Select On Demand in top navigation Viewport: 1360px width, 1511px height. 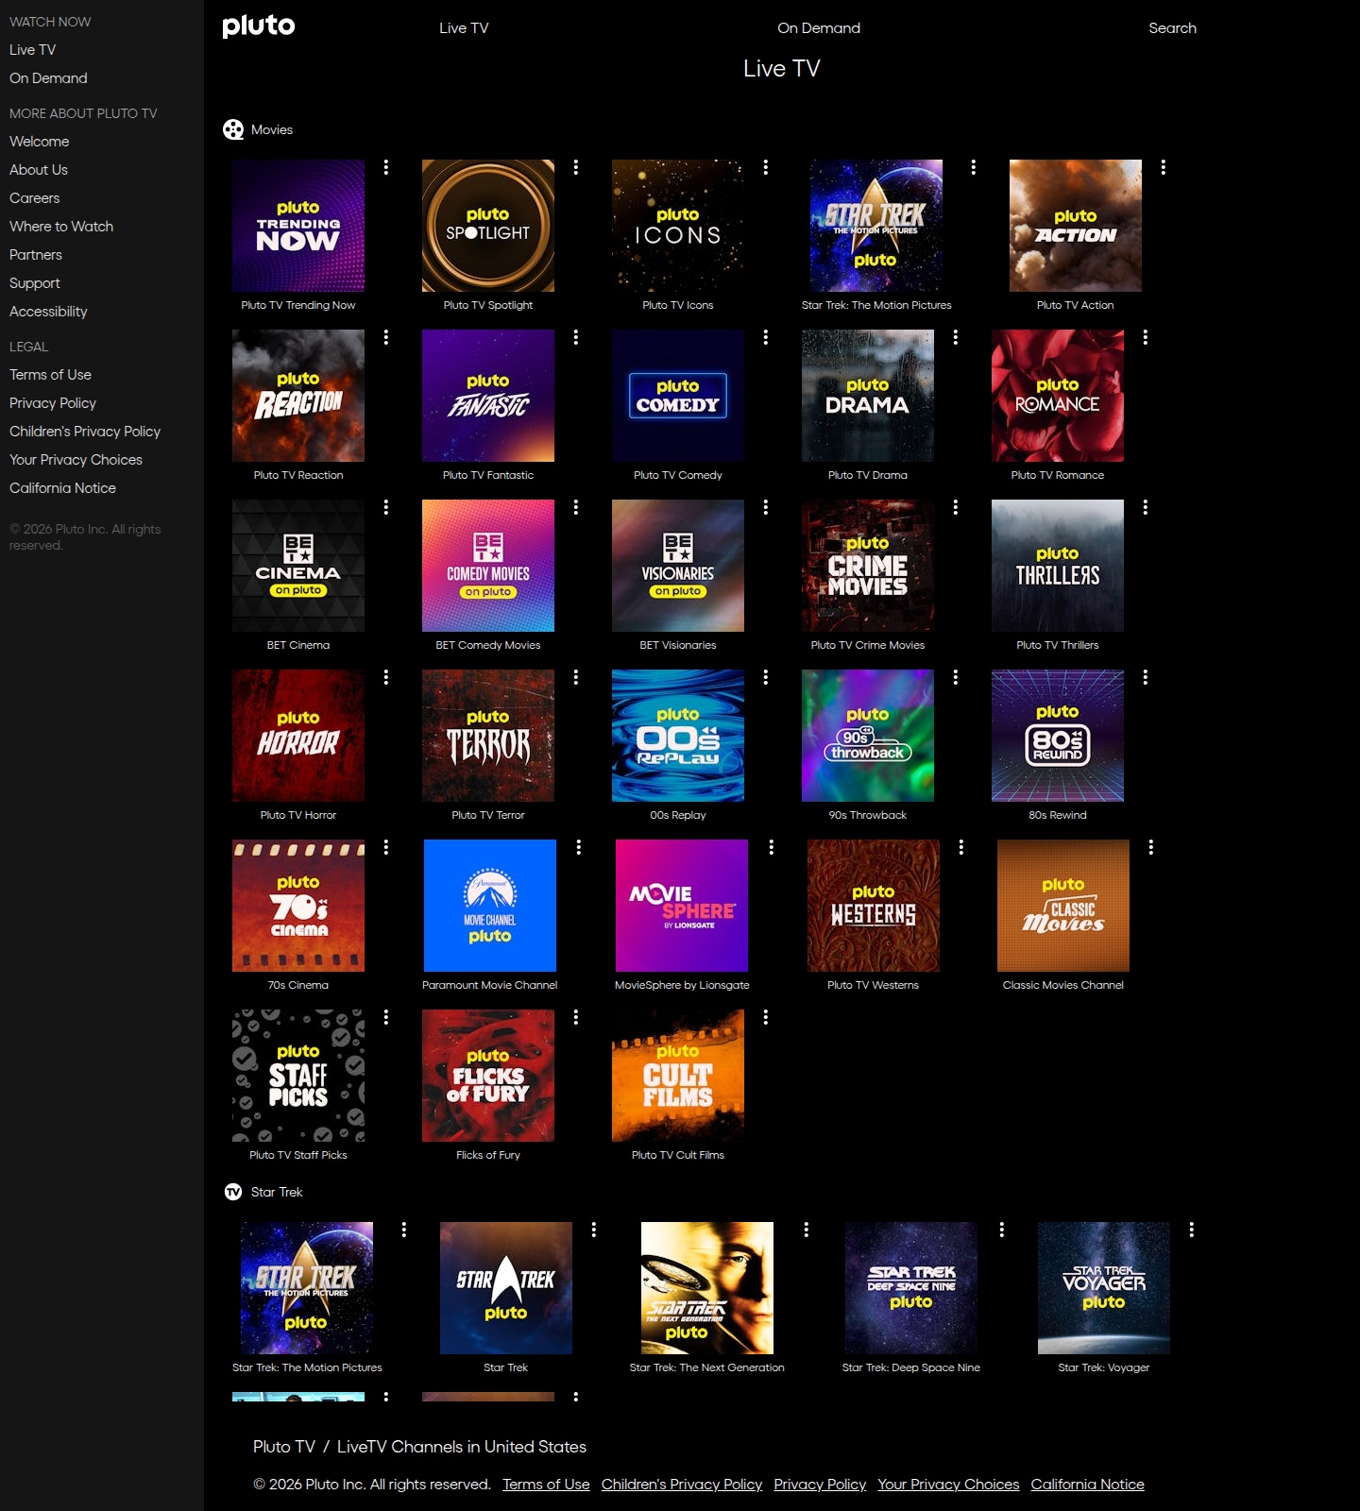819,28
